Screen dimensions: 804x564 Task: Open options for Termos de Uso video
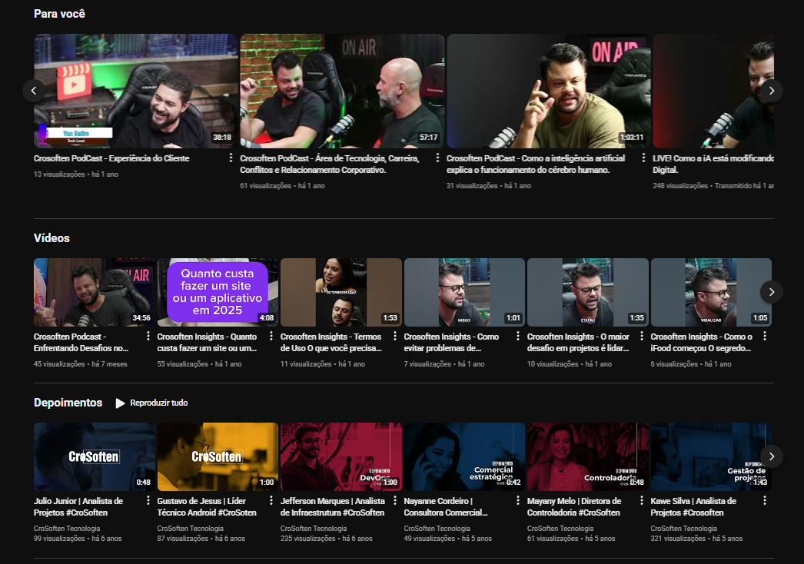[x=395, y=337]
